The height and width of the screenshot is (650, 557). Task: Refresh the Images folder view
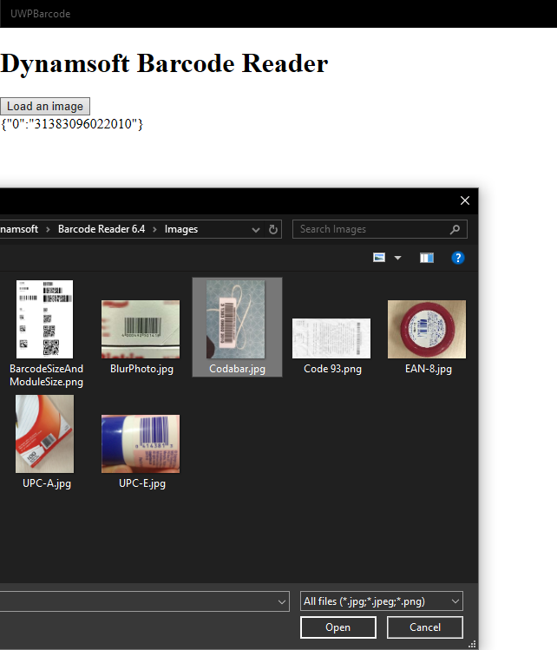[x=274, y=230]
